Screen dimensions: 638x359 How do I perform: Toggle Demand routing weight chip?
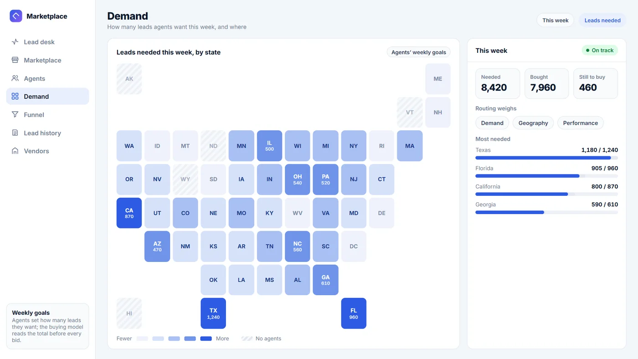(x=492, y=123)
